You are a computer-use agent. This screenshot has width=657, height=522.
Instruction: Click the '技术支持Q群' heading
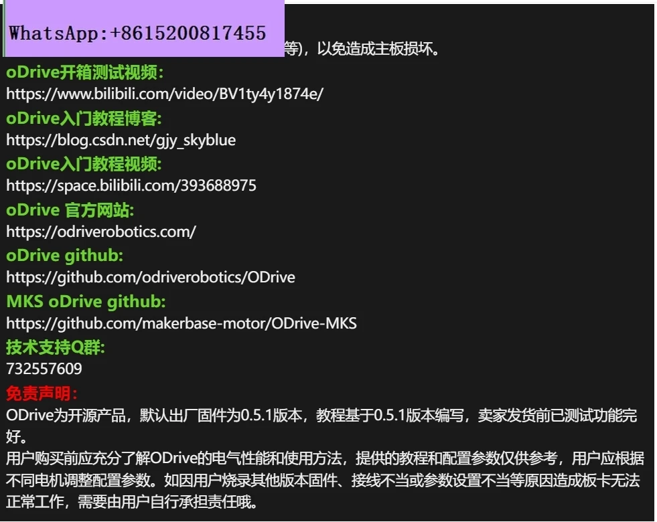56,347
